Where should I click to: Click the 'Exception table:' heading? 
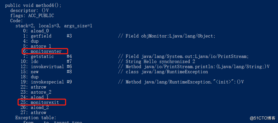[x=36, y=118]
